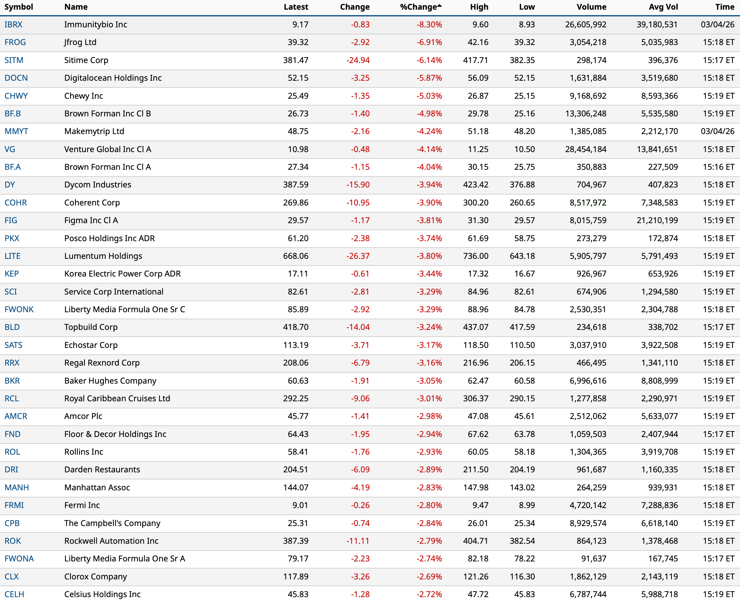
Task: Click the Avg Vol column header
Action: click(x=663, y=7)
